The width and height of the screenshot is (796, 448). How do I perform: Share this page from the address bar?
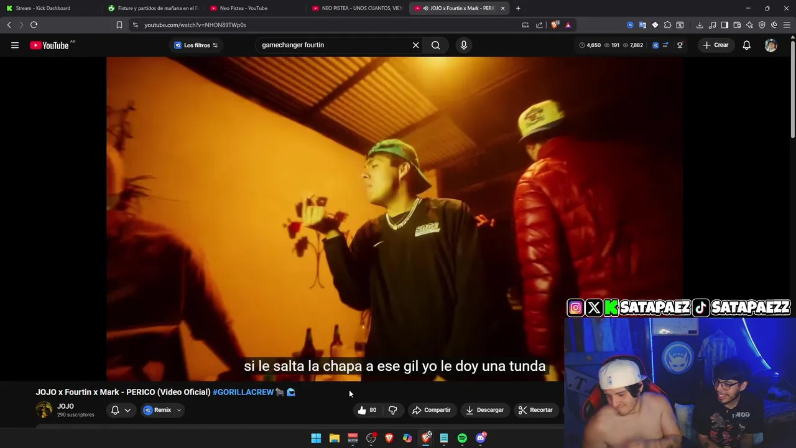(539, 25)
